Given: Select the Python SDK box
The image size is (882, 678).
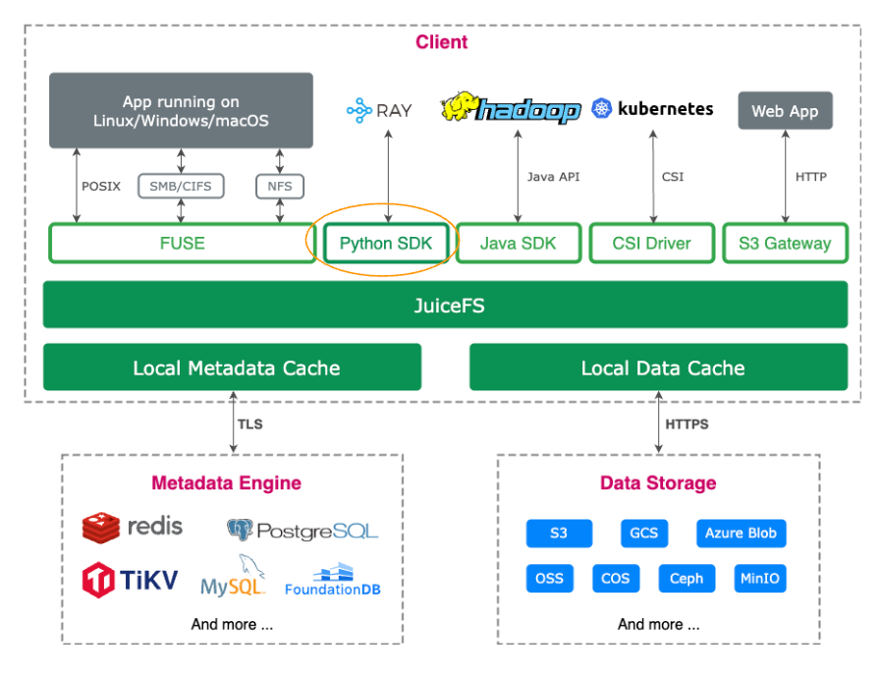Looking at the screenshot, I should (x=386, y=243).
